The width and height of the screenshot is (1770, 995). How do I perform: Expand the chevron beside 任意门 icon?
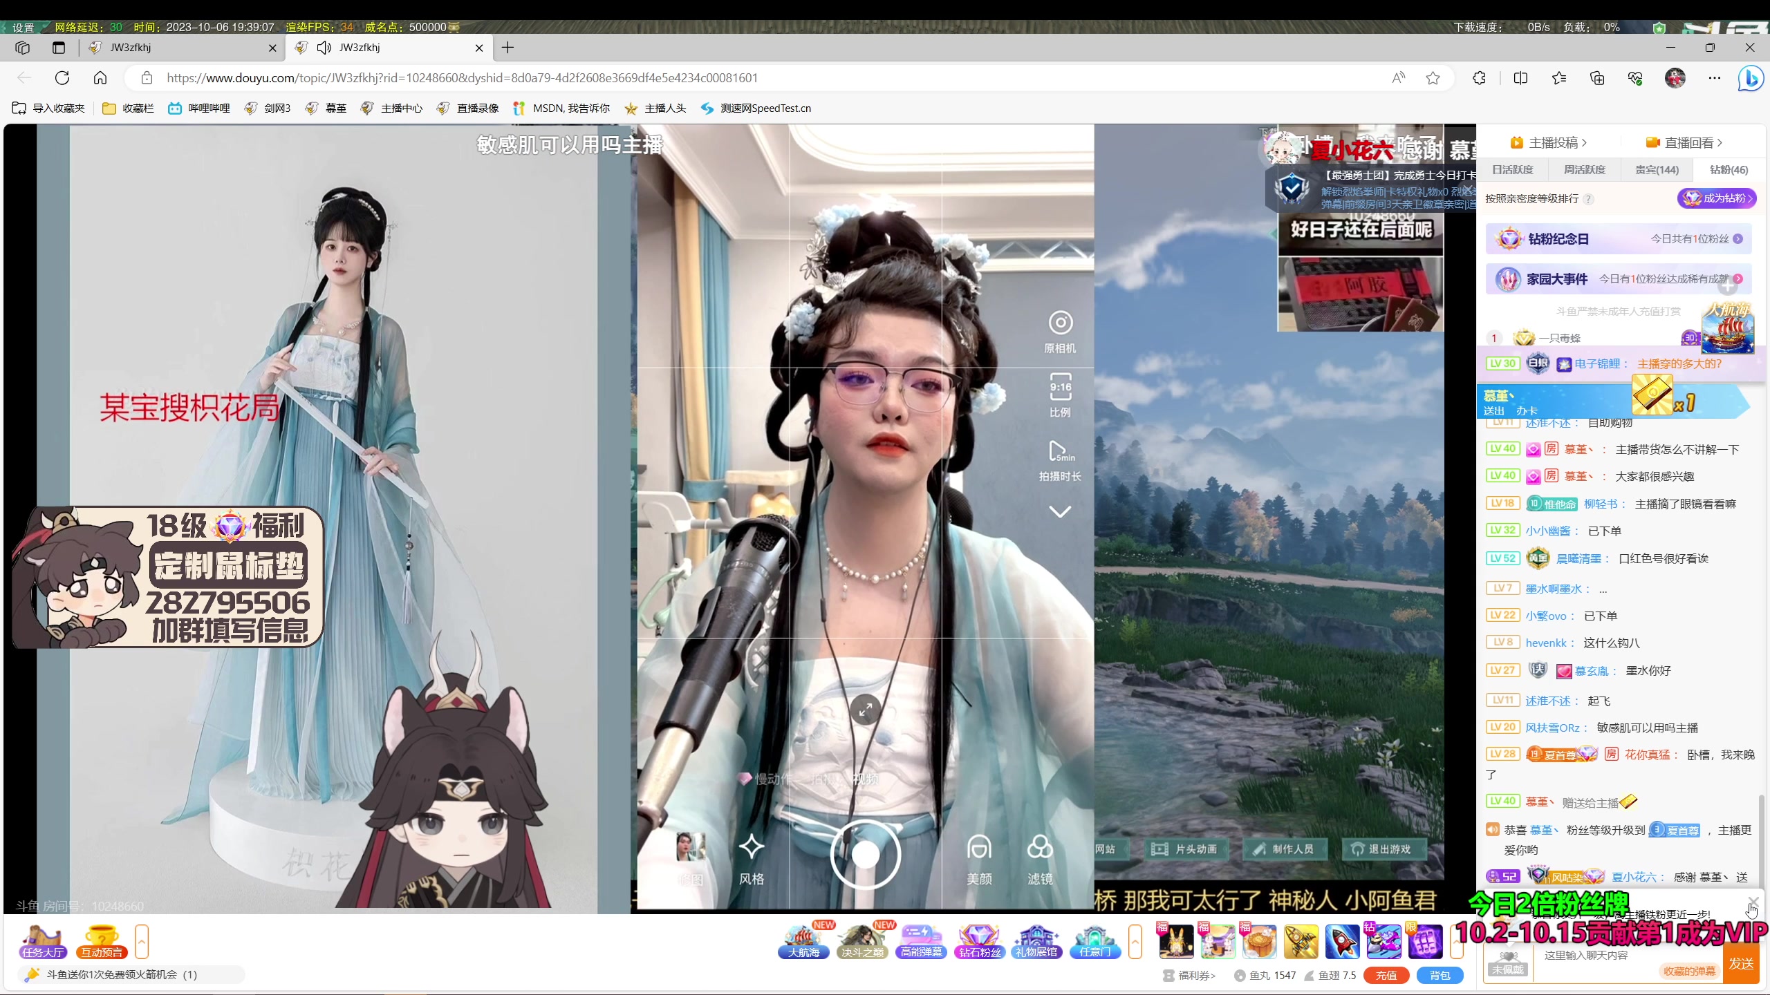pos(1135,941)
